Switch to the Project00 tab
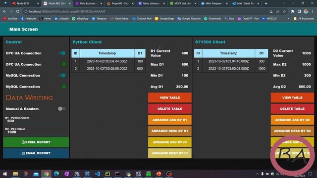Screen dimensions: 317x178 (120, 3)
